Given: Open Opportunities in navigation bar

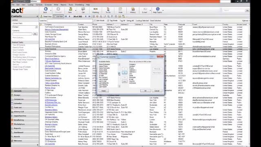Looking at the screenshot, I should coord(25,116).
